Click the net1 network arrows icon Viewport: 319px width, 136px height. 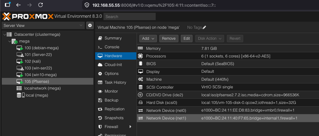140,118
